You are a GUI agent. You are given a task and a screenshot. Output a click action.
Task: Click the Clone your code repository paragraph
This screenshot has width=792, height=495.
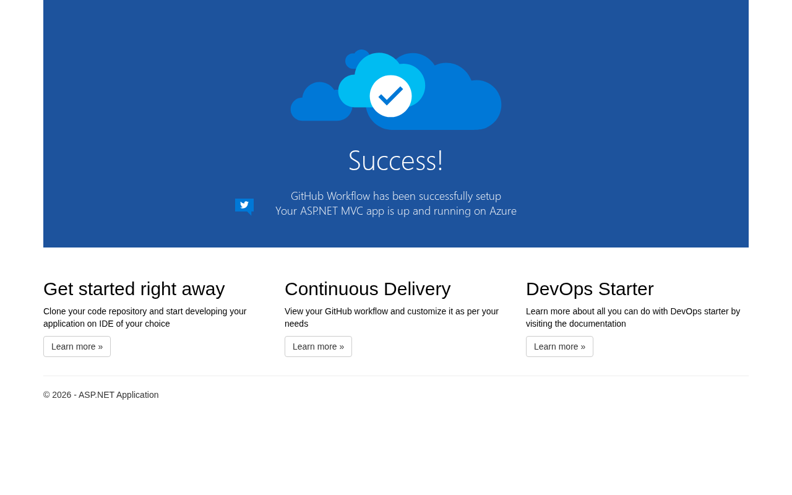pyautogui.click(x=145, y=317)
